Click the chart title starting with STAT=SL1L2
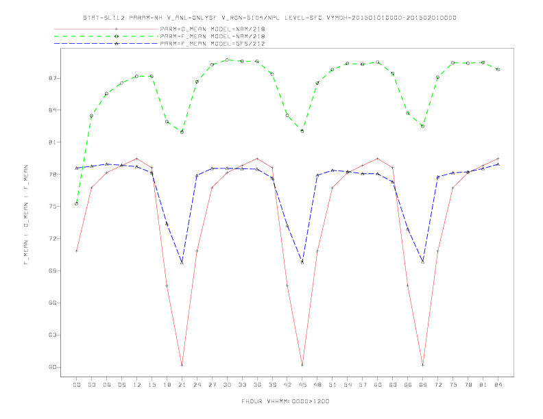Image resolution: width=543 pixels, height=419 pixels. pyautogui.click(x=269, y=18)
